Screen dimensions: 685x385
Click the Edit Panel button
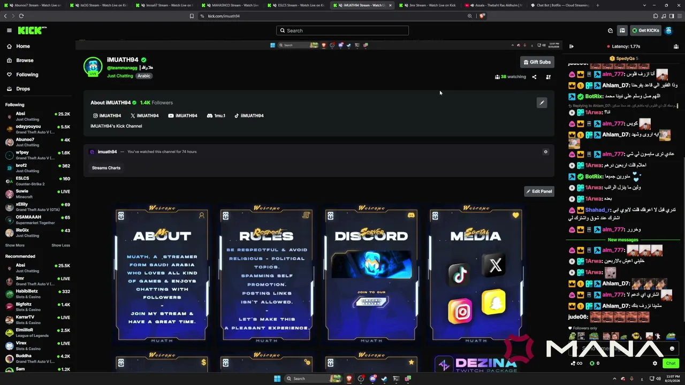[x=539, y=191]
